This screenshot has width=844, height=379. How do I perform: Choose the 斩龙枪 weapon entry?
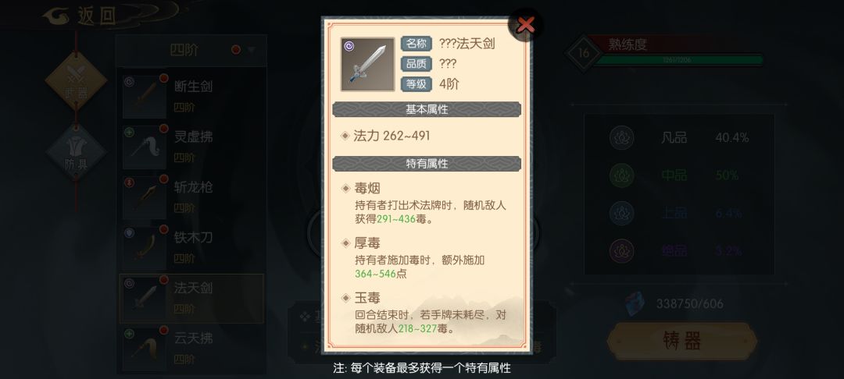pos(191,197)
